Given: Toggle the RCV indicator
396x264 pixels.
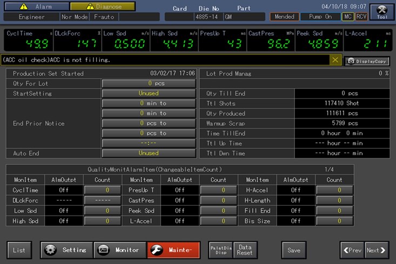Looking at the screenshot, I should [361, 17].
